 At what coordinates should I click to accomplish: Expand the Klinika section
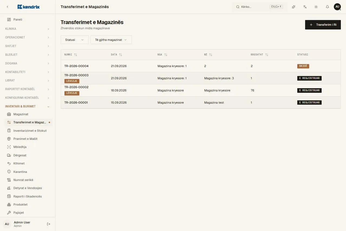(27, 29)
